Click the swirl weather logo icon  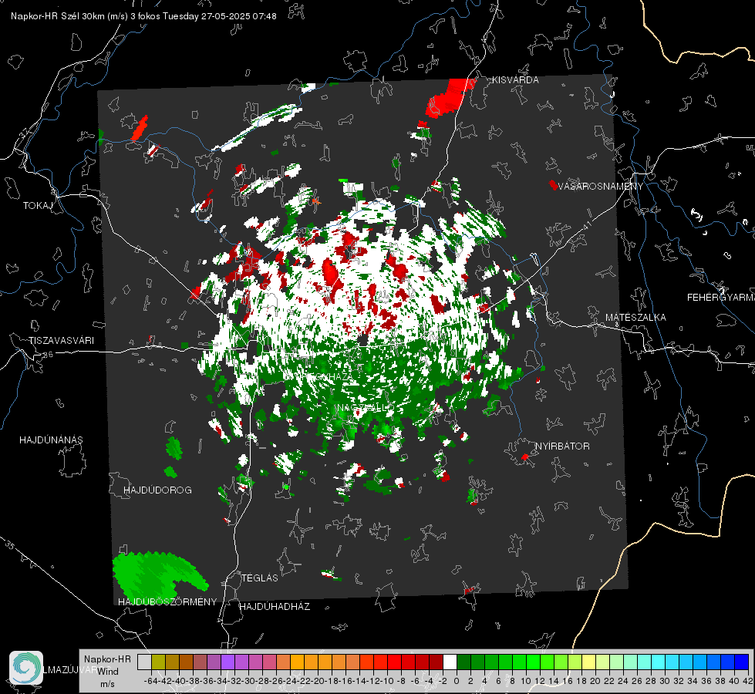[x=26, y=668]
